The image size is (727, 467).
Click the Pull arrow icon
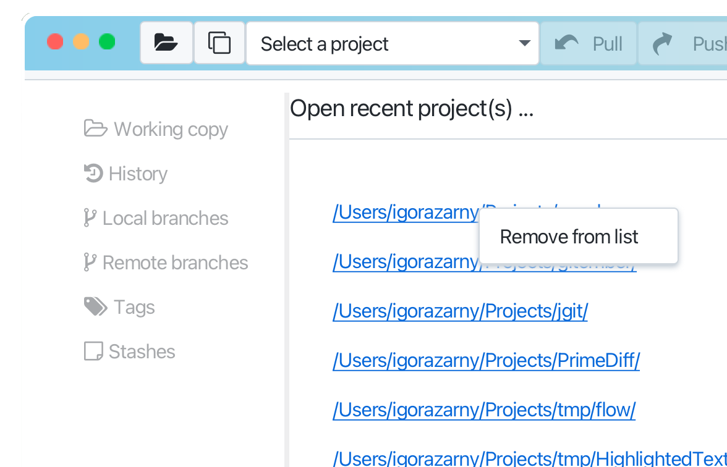tap(566, 43)
